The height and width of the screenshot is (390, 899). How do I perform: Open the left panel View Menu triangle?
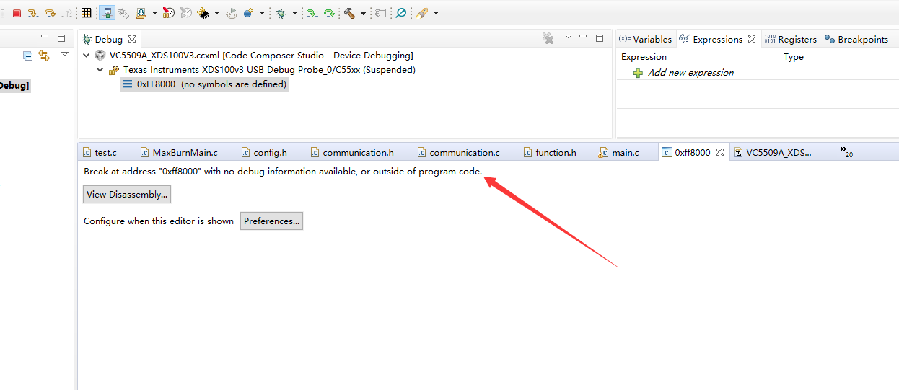(64, 54)
